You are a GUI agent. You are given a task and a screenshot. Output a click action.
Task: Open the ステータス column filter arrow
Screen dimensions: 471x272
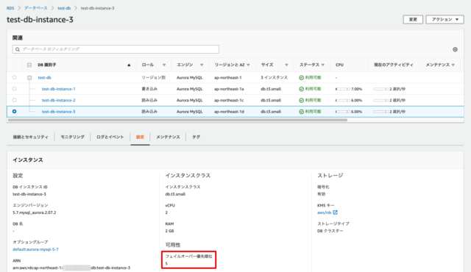pyautogui.click(x=322, y=65)
